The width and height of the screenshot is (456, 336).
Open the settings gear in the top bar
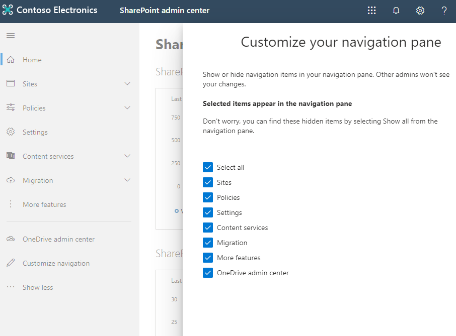pyautogui.click(x=420, y=10)
